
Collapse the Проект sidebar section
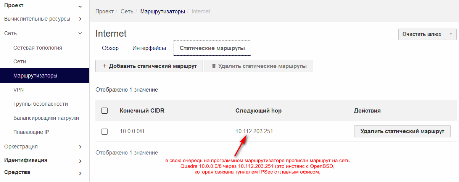45,6
